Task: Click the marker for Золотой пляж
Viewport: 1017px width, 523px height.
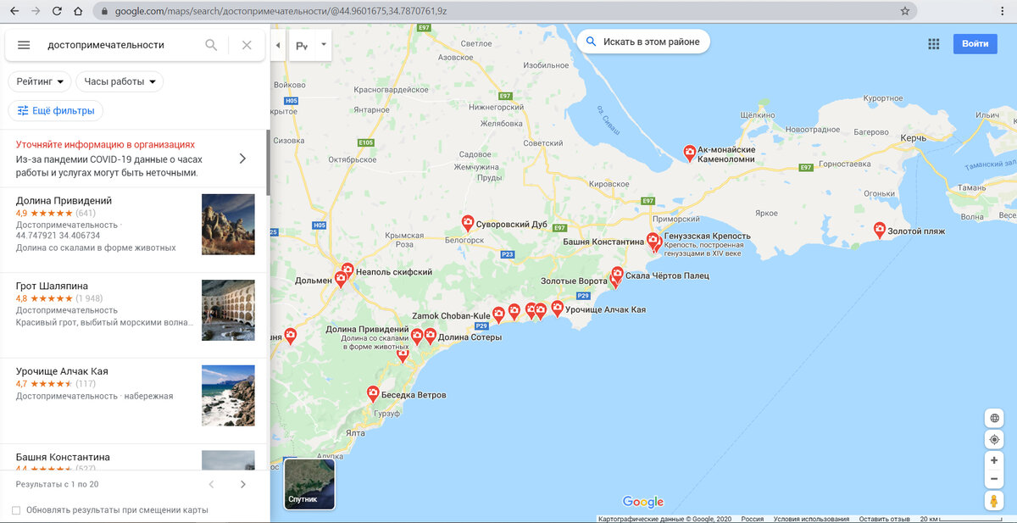Action: [879, 229]
